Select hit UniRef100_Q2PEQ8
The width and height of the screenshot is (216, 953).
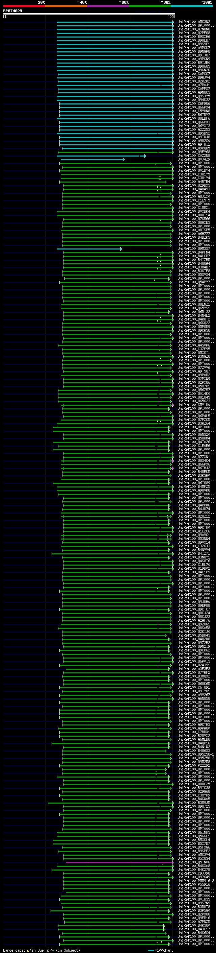coord(194,33)
